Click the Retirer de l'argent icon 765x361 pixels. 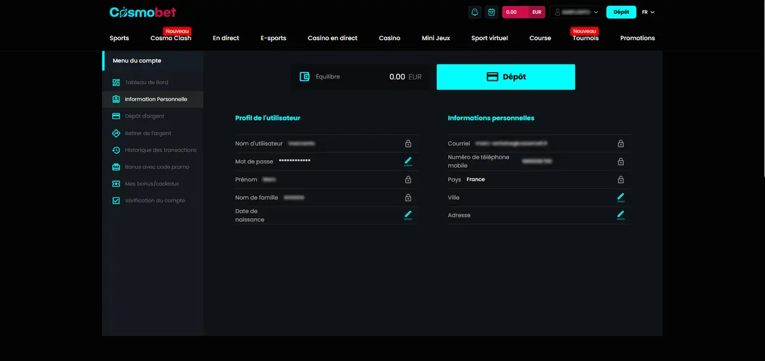coord(116,133)
